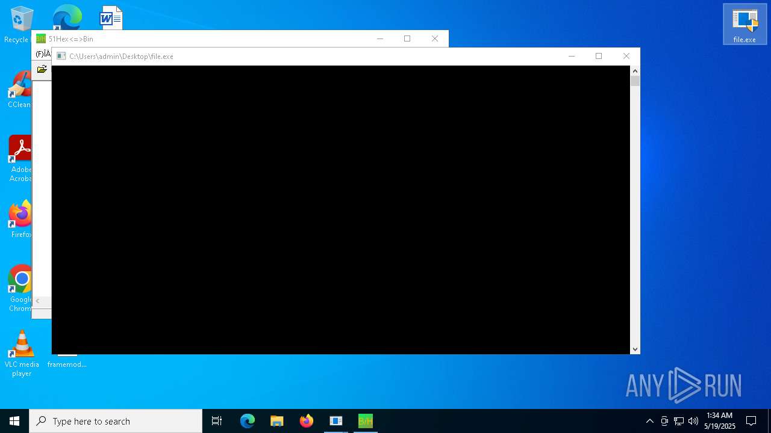The height and width of the screenshot is (433, 771).
Task: Click the console vertical scrollbar thumb
Action: (635, 81)
